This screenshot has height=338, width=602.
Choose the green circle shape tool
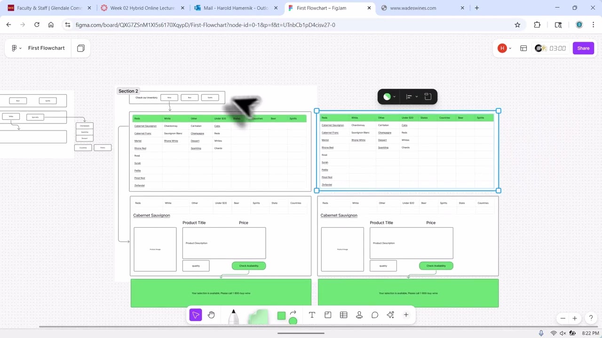293,321
